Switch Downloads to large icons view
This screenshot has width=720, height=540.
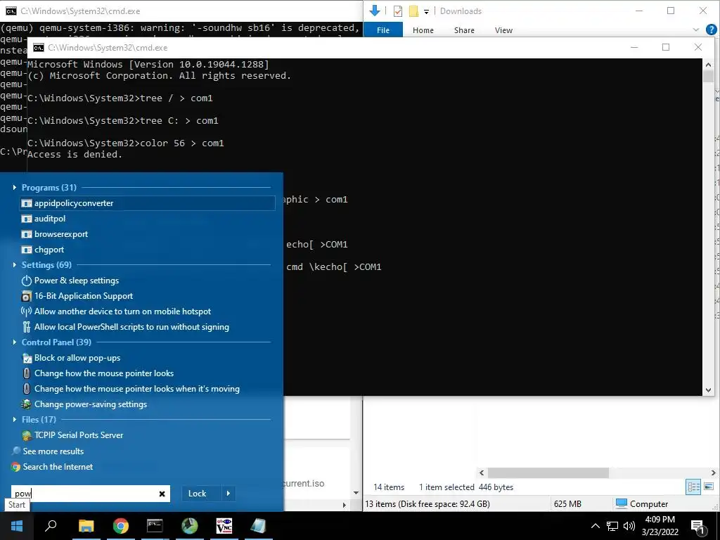coord(709,487)
